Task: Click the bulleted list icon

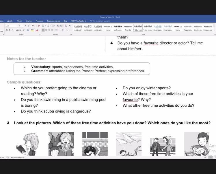Action: pyautogui.click(x=43, y=26)
